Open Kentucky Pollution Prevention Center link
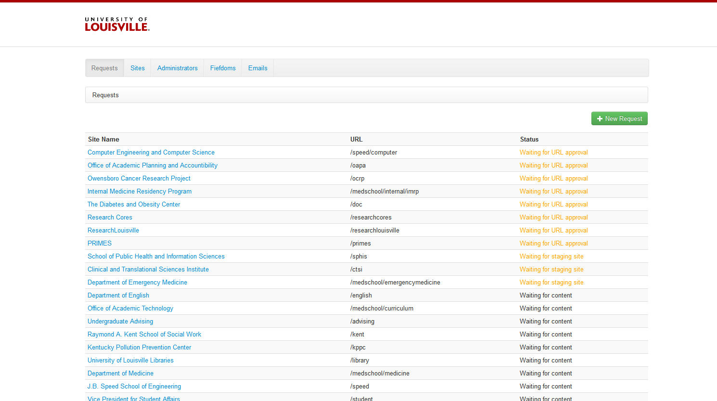The height and width of the screenshot is (401, 717). coord(139,347)
